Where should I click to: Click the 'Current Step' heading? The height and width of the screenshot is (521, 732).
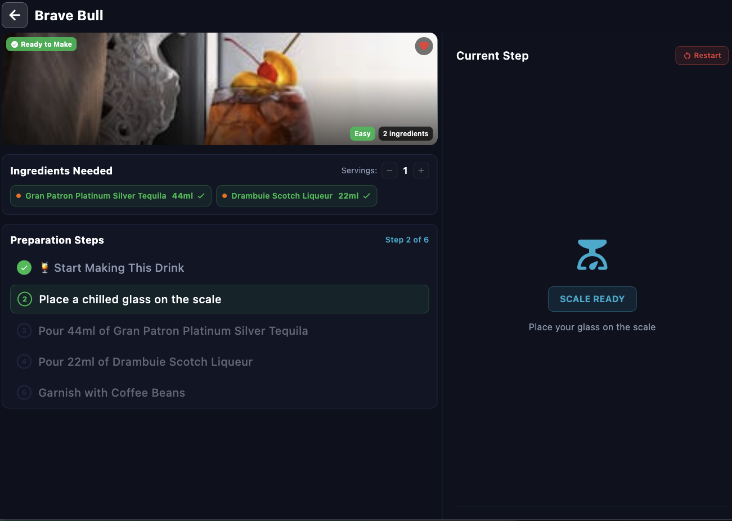click(492, 56)
